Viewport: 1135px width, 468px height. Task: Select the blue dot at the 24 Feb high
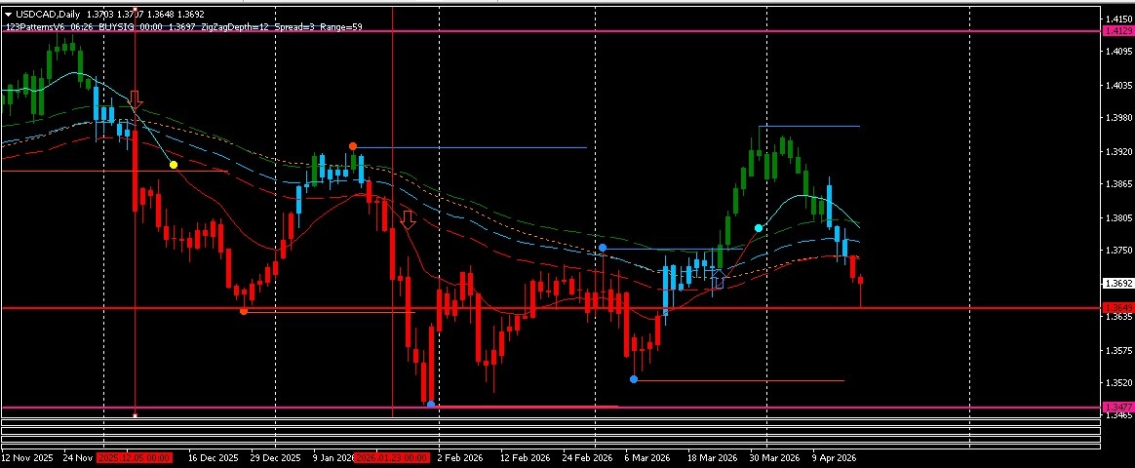coord(603,248)
